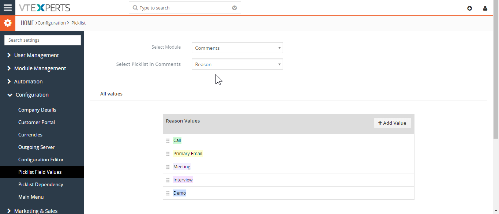This screenshot has height=214, width=499.
Task: Grab the drag handle for Call
Action: [x=168, y=140]
